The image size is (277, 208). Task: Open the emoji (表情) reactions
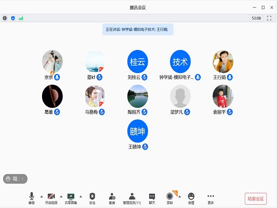coord(191,197)
